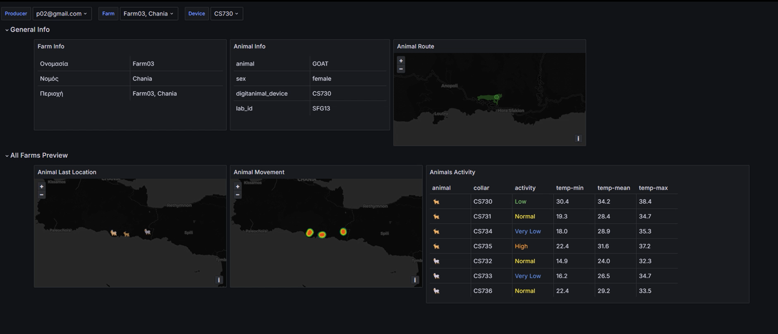
Task: Zoom in on the Animal Route map
Action: pyautogui.click(x=401, y=61)
